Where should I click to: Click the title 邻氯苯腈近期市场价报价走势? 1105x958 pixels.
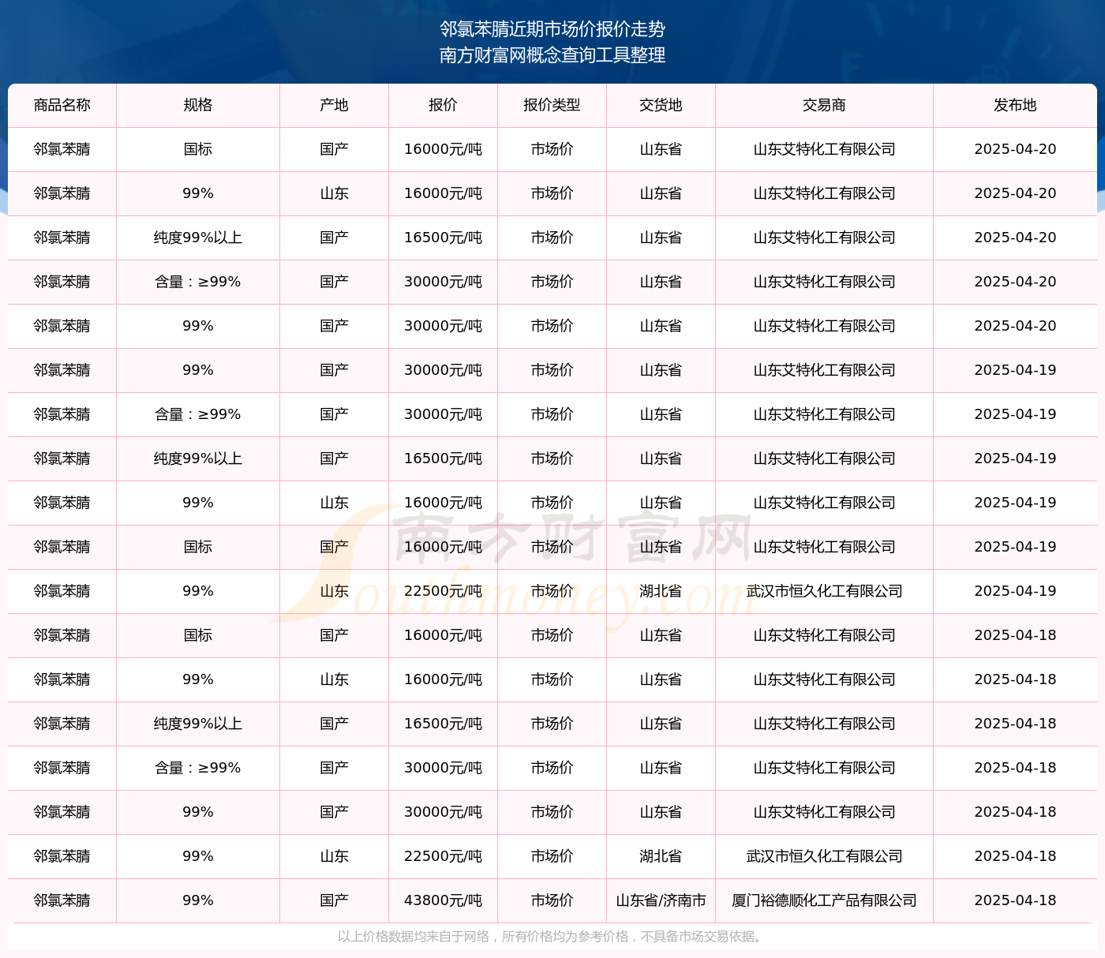pos(552,29)
